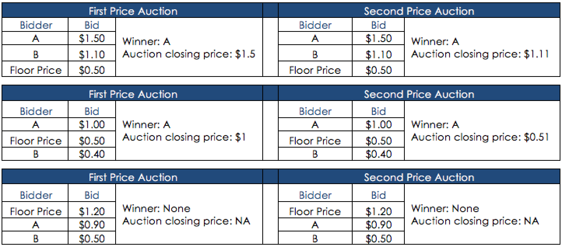Select the bottom-right Second Price Auction header
The height and width of the screenshot is (247, 562).
(x=419, y=177)
